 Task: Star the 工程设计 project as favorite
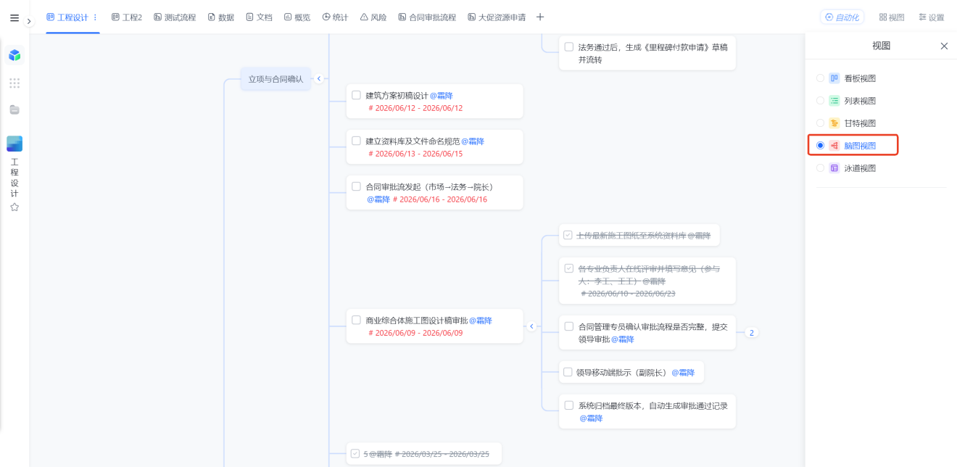pos(14,207)
